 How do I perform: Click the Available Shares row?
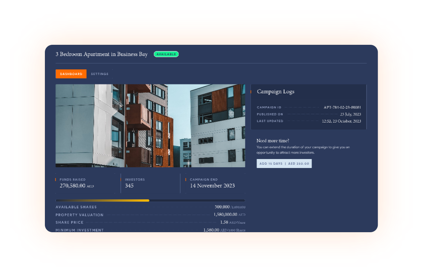(150, 207)
